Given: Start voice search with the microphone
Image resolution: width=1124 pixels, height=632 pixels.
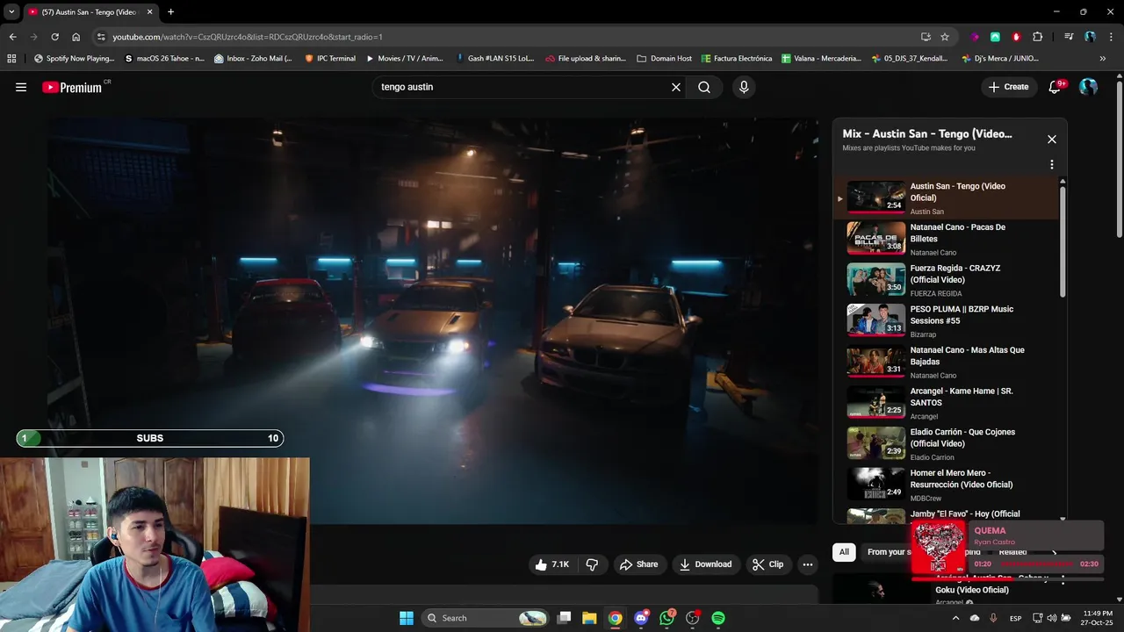Looking at the screenshot, I should (744, 87).
